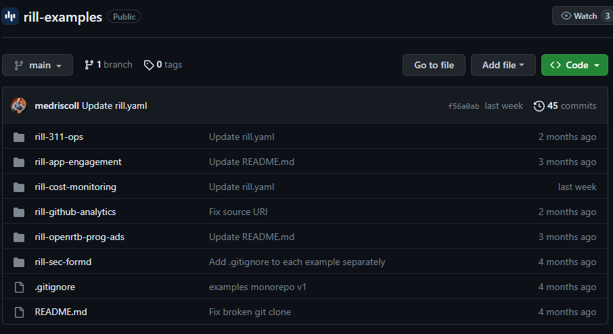Click the rill-311-ops folder icon
Image resolution: width=613 pixels, height=334 pixels.
19,137
